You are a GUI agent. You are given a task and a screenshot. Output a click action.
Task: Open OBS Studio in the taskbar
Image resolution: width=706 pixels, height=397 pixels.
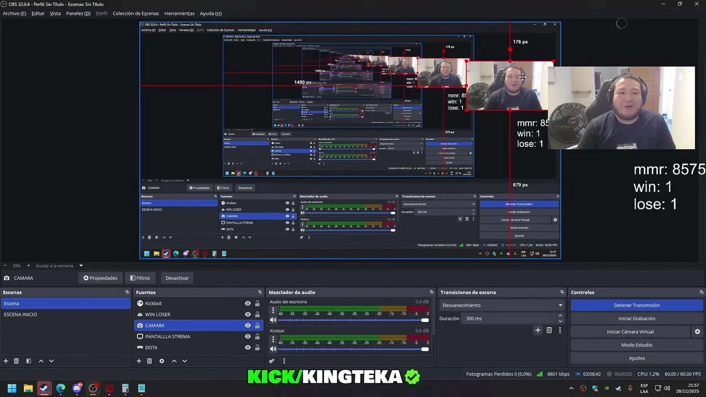click(93, 388)
